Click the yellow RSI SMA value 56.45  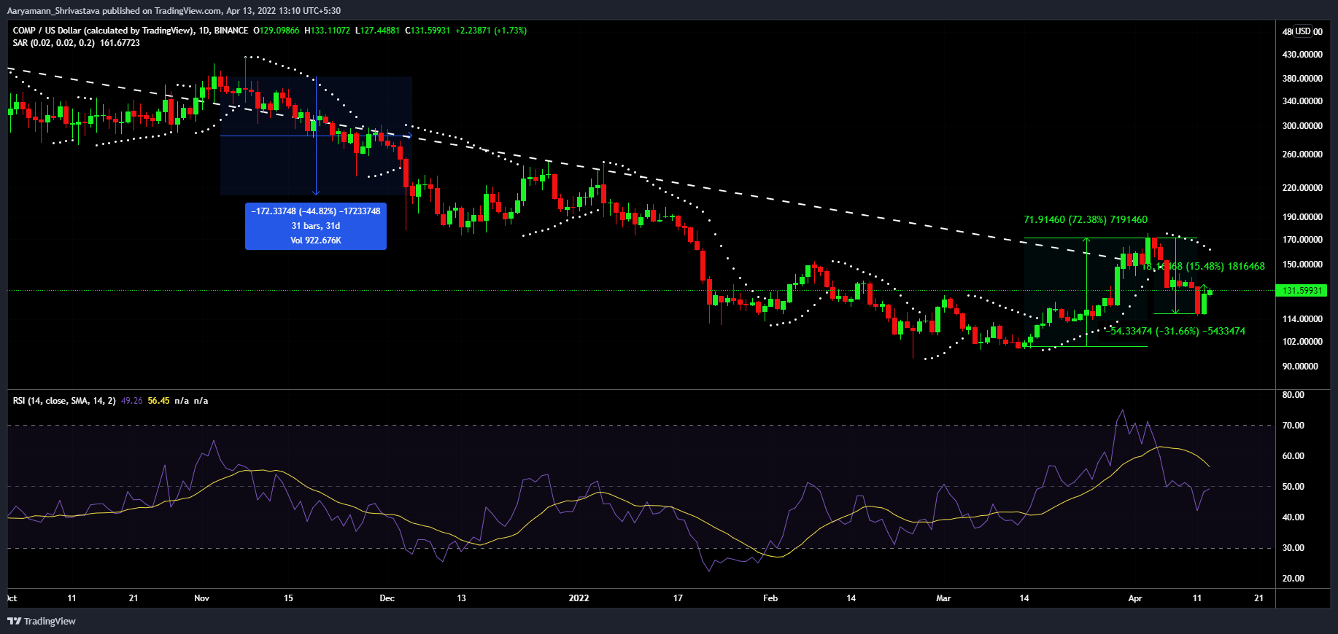[x=158, y=401]
